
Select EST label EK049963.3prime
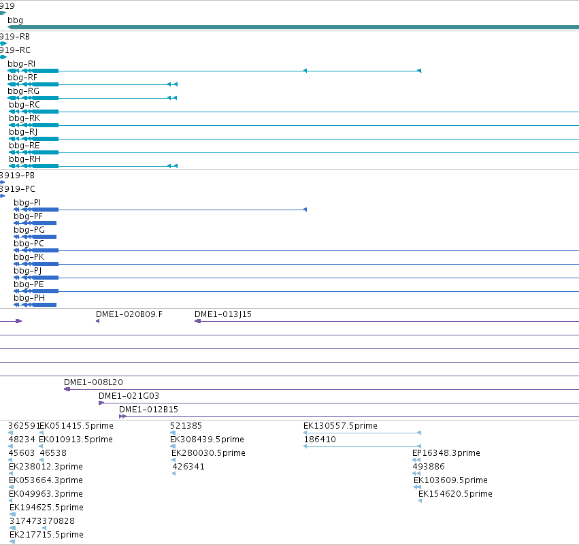tap(46, 494)
